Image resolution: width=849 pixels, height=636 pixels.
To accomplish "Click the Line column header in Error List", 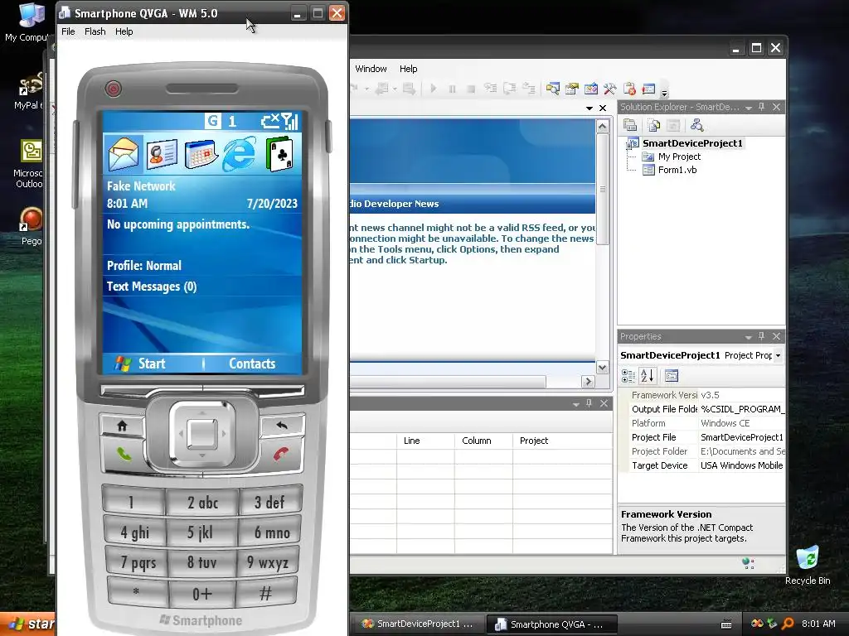I will [425, 441].
